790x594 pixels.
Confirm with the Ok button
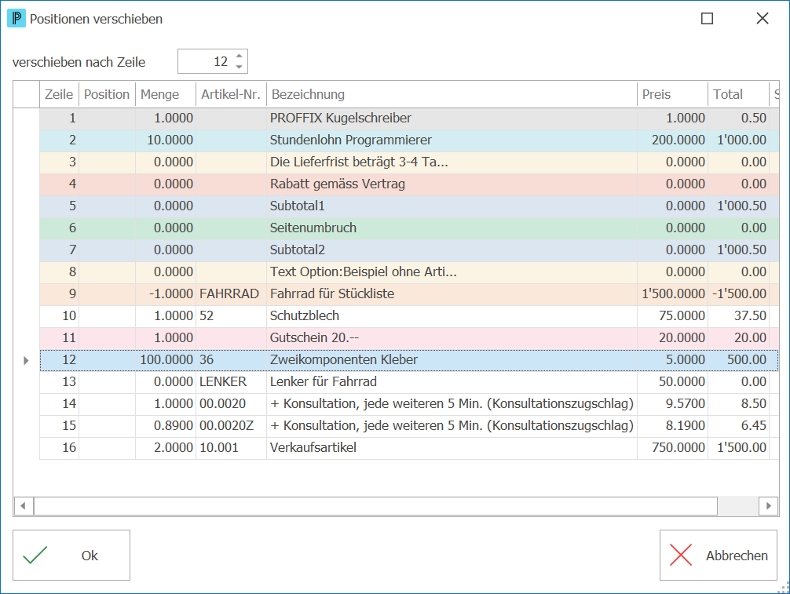(x=71, y=556)
